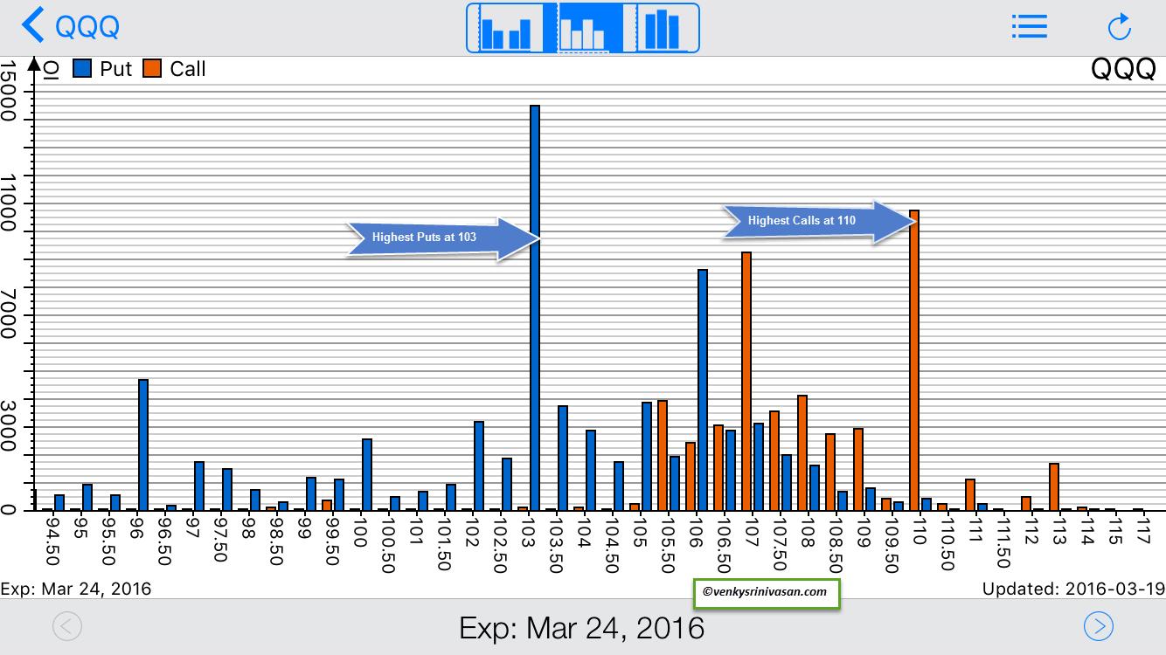Screen dimensions: 1166x655
Task: Tap the 'Exp: Mar 24, 2016' title at bottom
Action: click(581, 627)
